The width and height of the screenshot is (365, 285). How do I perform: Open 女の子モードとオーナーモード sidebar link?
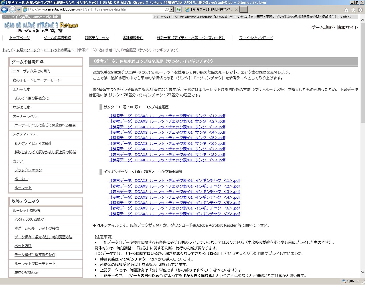click(x=36, y=80)
